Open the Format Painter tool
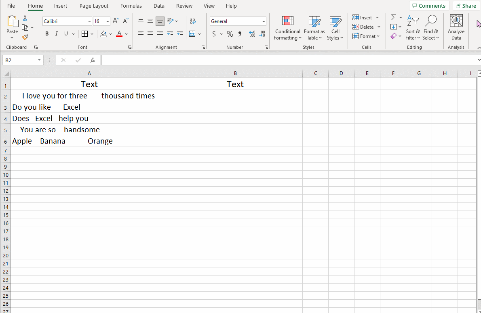 point(25,37)
